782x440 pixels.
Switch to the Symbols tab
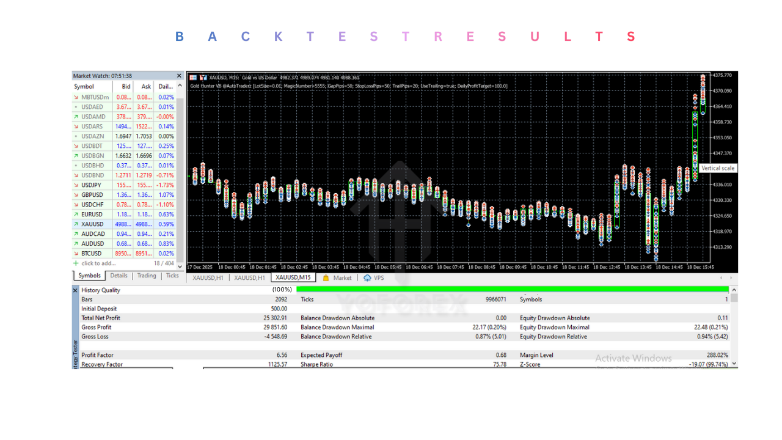[89, 276]
